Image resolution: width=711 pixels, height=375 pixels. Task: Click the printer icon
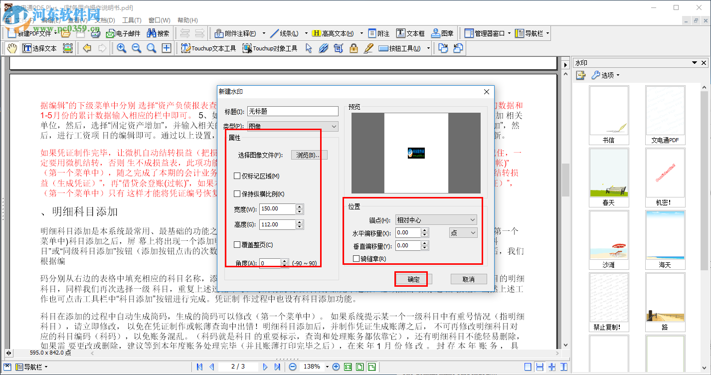point(96,33)
